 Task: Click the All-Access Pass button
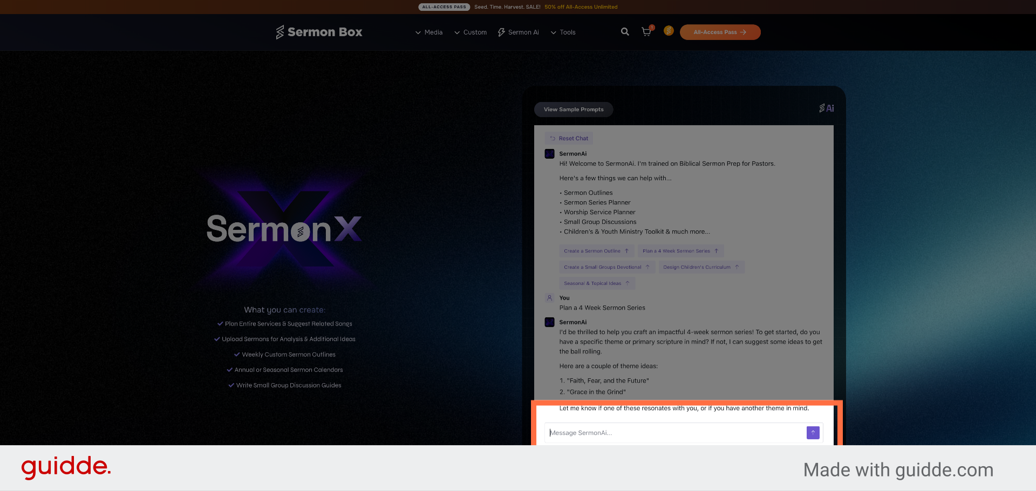click(720, 32)
